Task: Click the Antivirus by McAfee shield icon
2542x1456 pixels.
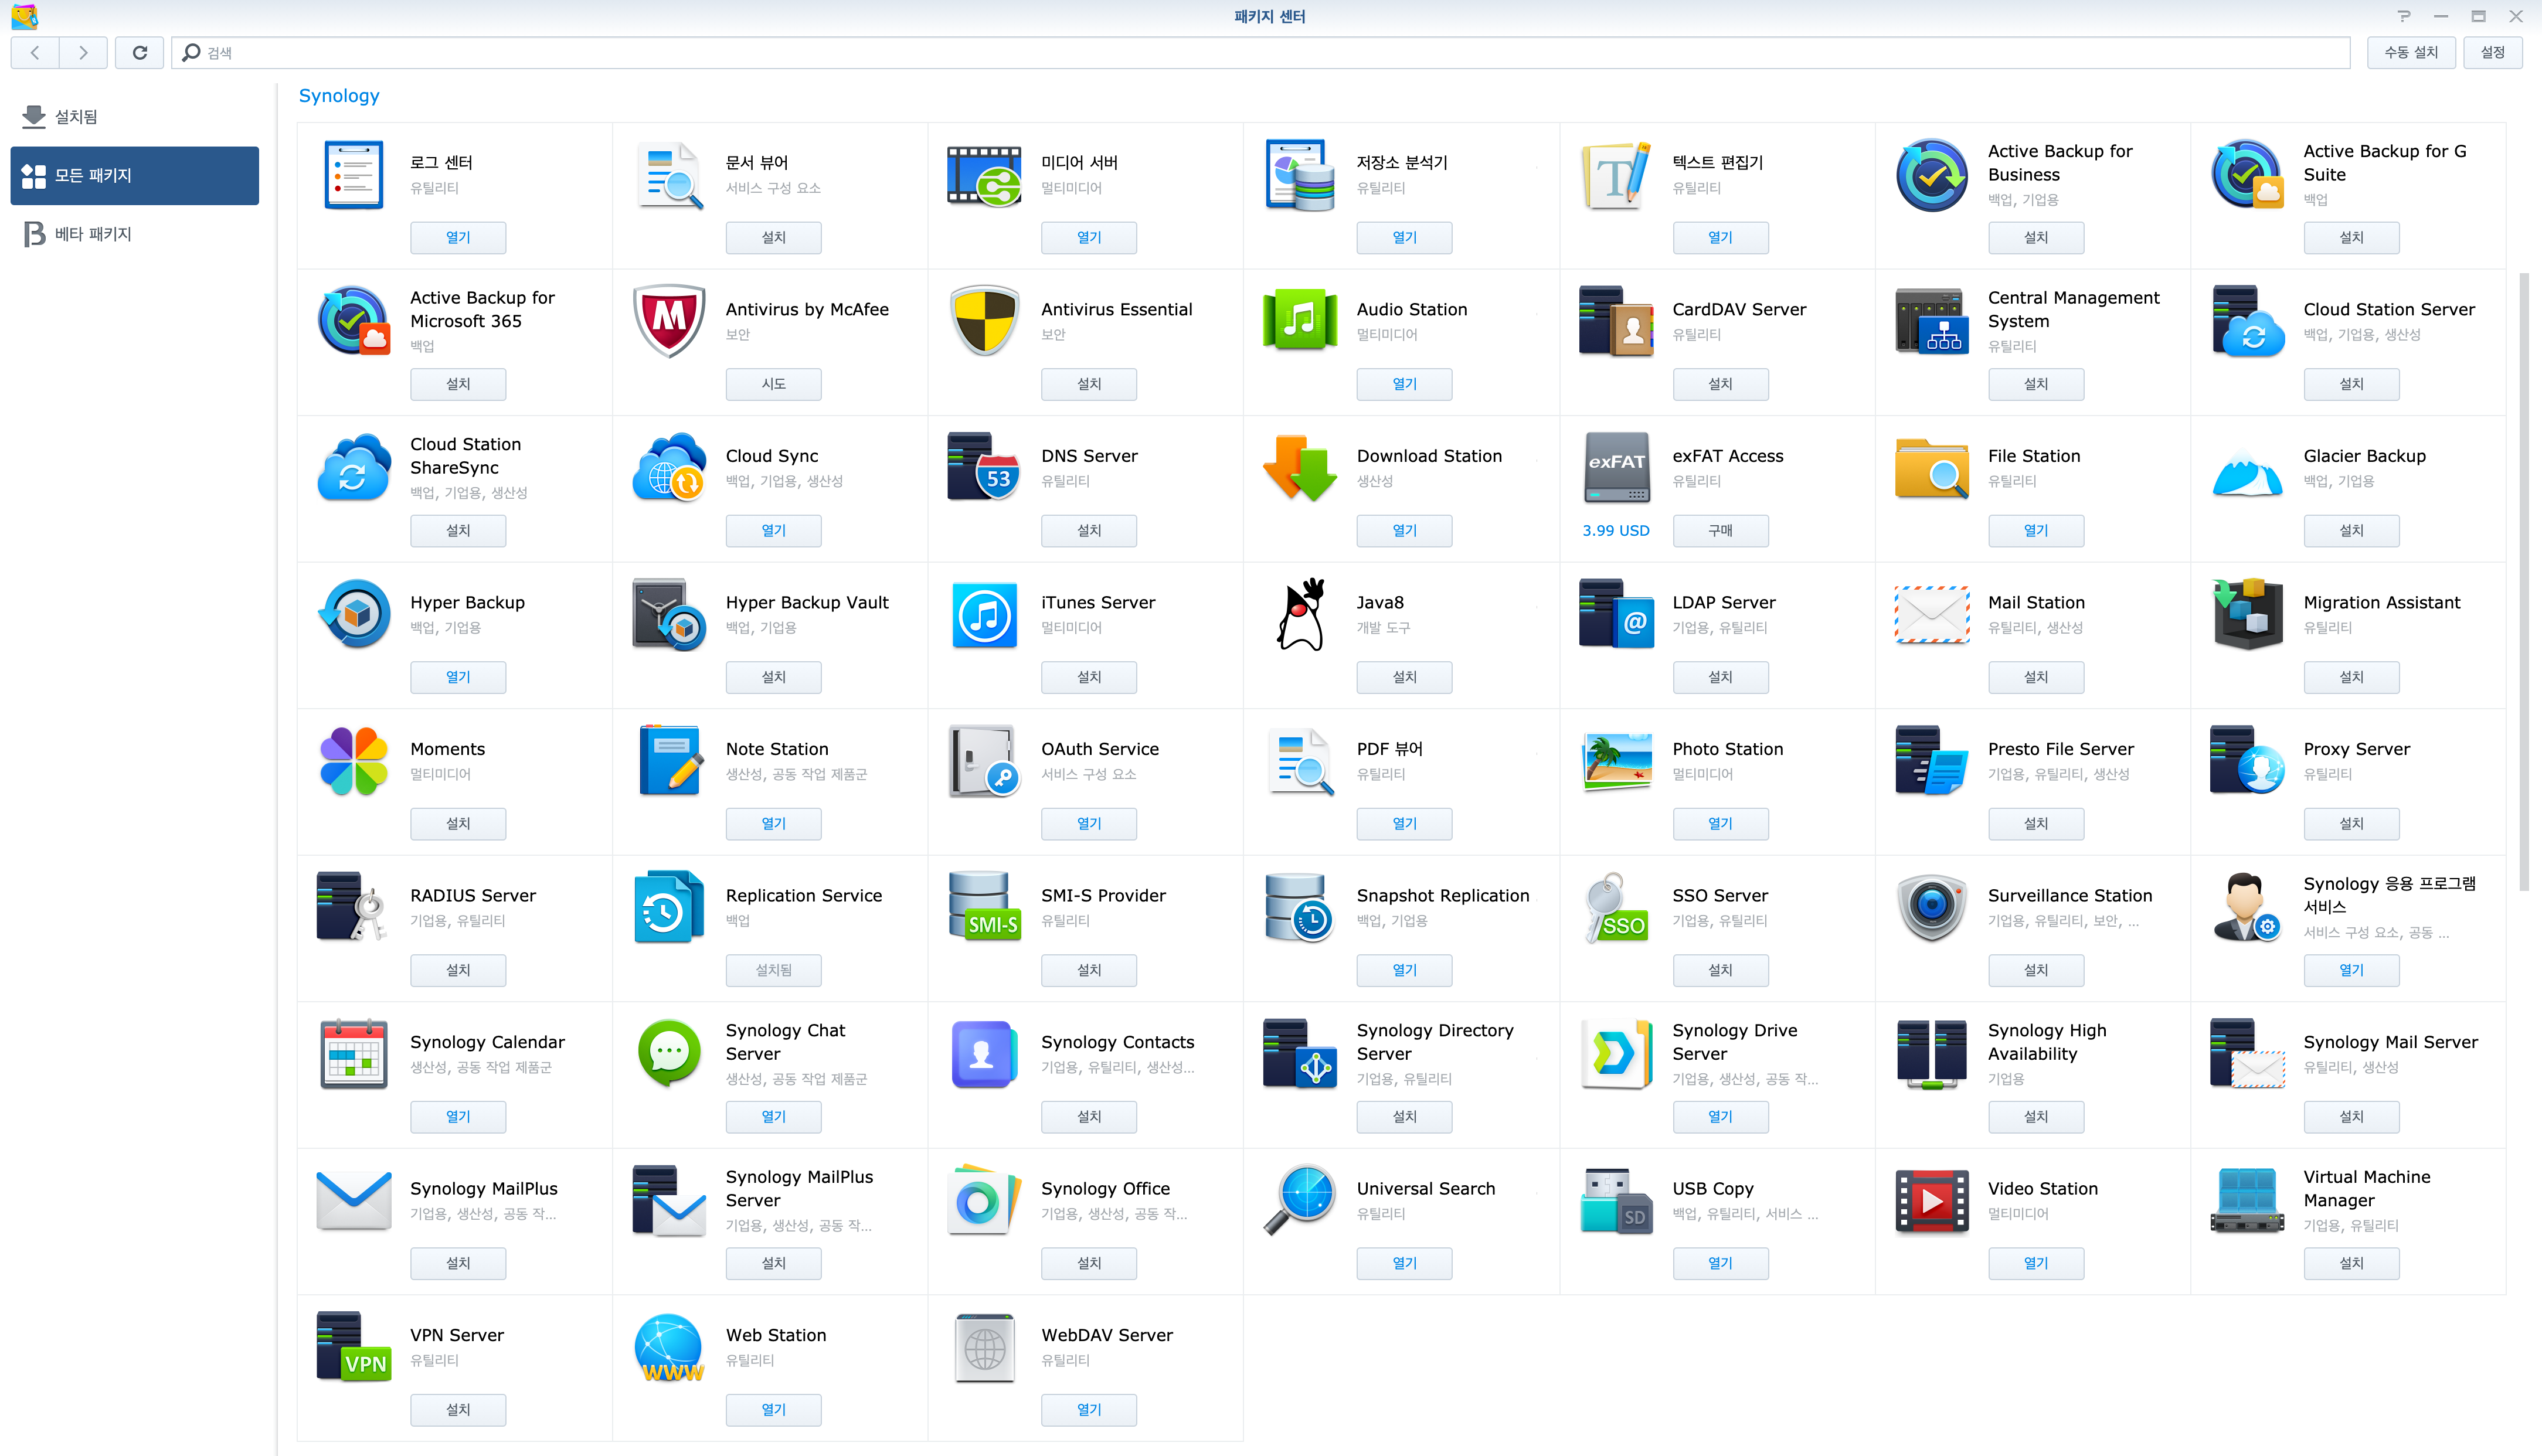Action: (669, 321)
